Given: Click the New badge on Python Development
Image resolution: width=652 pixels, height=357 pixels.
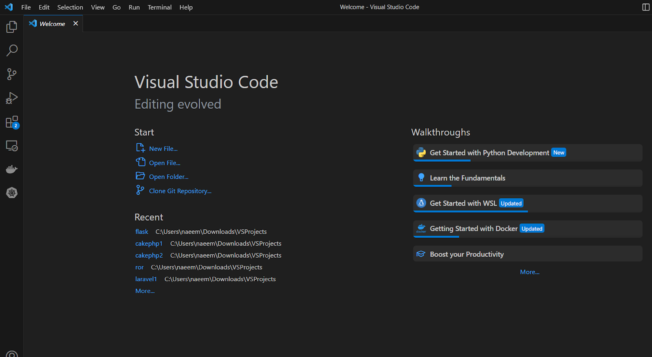Looking at the screenshot, I should (x=559, y=153).
